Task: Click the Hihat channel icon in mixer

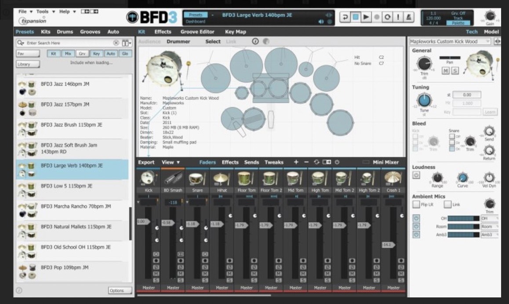Action: click(222, 178)
